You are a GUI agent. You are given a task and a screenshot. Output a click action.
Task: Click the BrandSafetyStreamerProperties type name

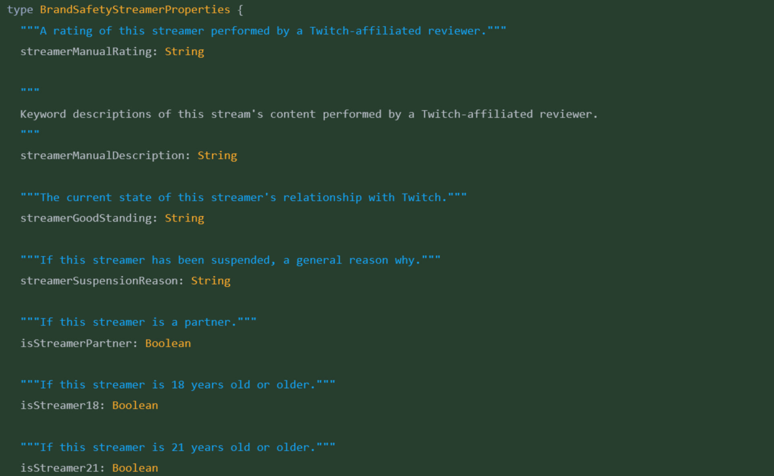(135, 10)
